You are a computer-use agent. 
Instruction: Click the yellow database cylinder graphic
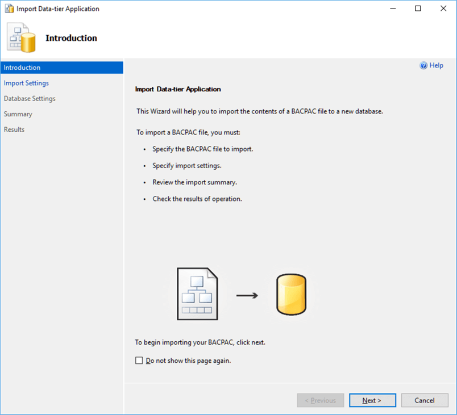pos(291,295)
